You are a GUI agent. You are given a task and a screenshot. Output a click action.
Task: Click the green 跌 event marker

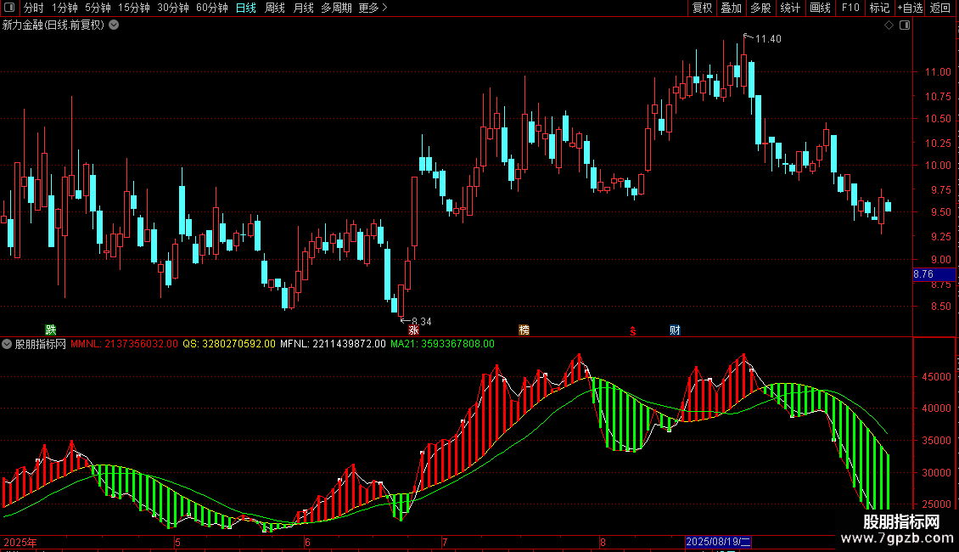coord(51,330)
